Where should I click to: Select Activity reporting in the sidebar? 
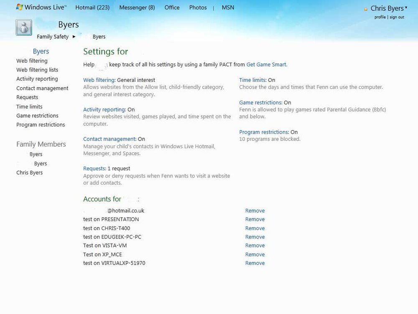tap(37, 79)
